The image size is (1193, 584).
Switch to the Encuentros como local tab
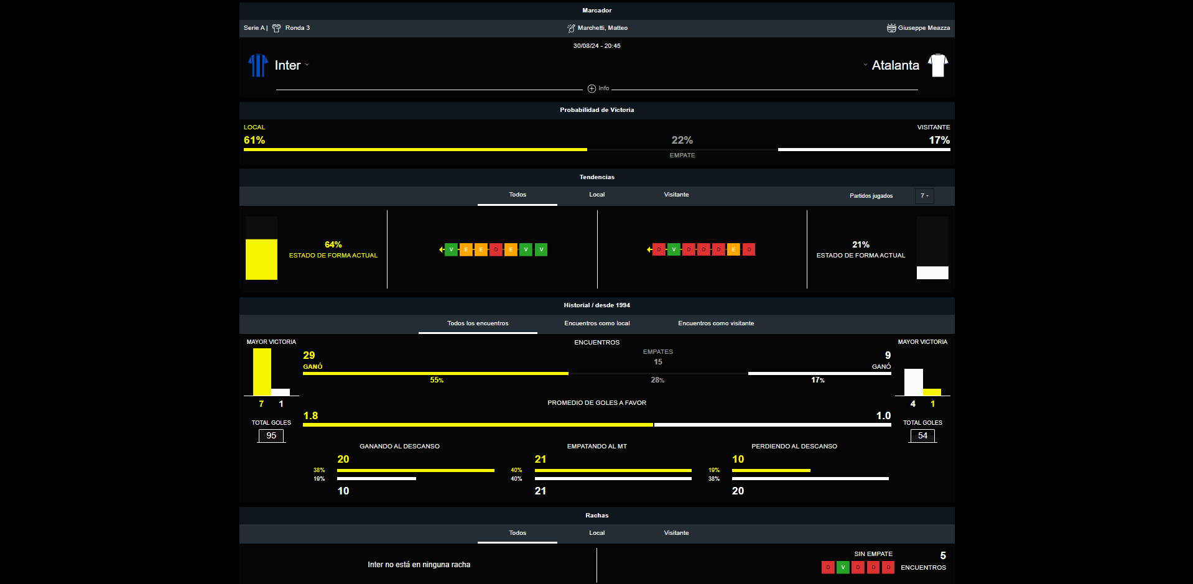click(x=597, y=323)
